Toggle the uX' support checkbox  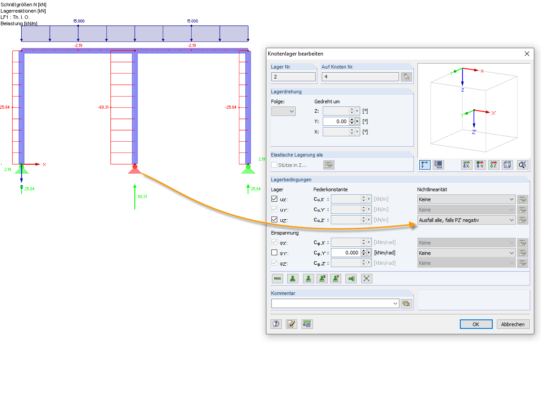pos(275,199)
